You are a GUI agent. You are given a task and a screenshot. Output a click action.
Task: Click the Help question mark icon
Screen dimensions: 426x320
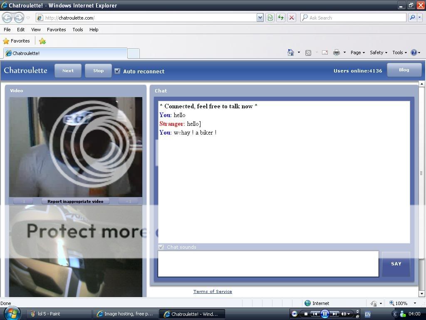pyautogui.click(x=414, y=52)
